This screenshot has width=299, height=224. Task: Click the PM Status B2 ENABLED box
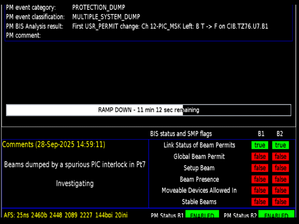[x=276, y=216]
